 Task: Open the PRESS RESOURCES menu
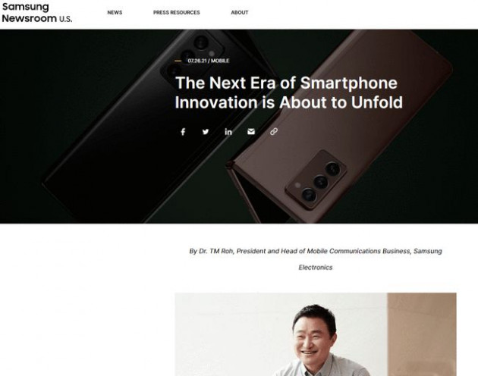coord(177,12)
